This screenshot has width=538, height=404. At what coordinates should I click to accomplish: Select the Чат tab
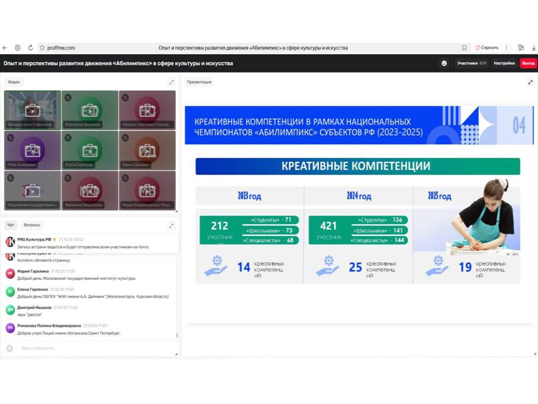[11, 225]
